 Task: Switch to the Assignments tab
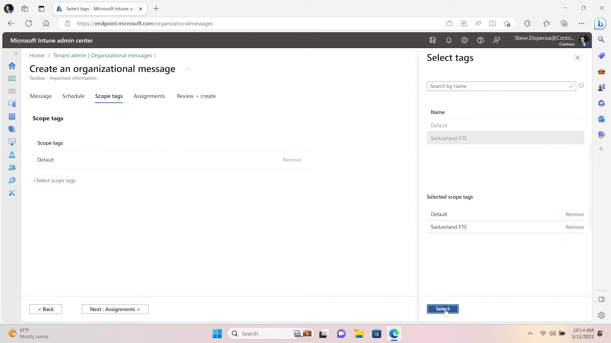[149, 96]
